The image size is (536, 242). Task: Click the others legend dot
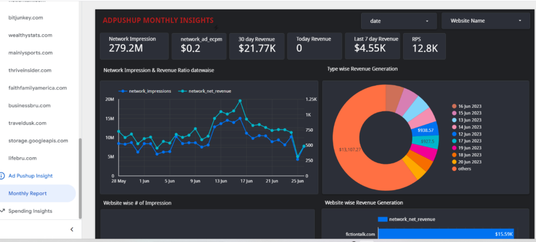point(454,169)
